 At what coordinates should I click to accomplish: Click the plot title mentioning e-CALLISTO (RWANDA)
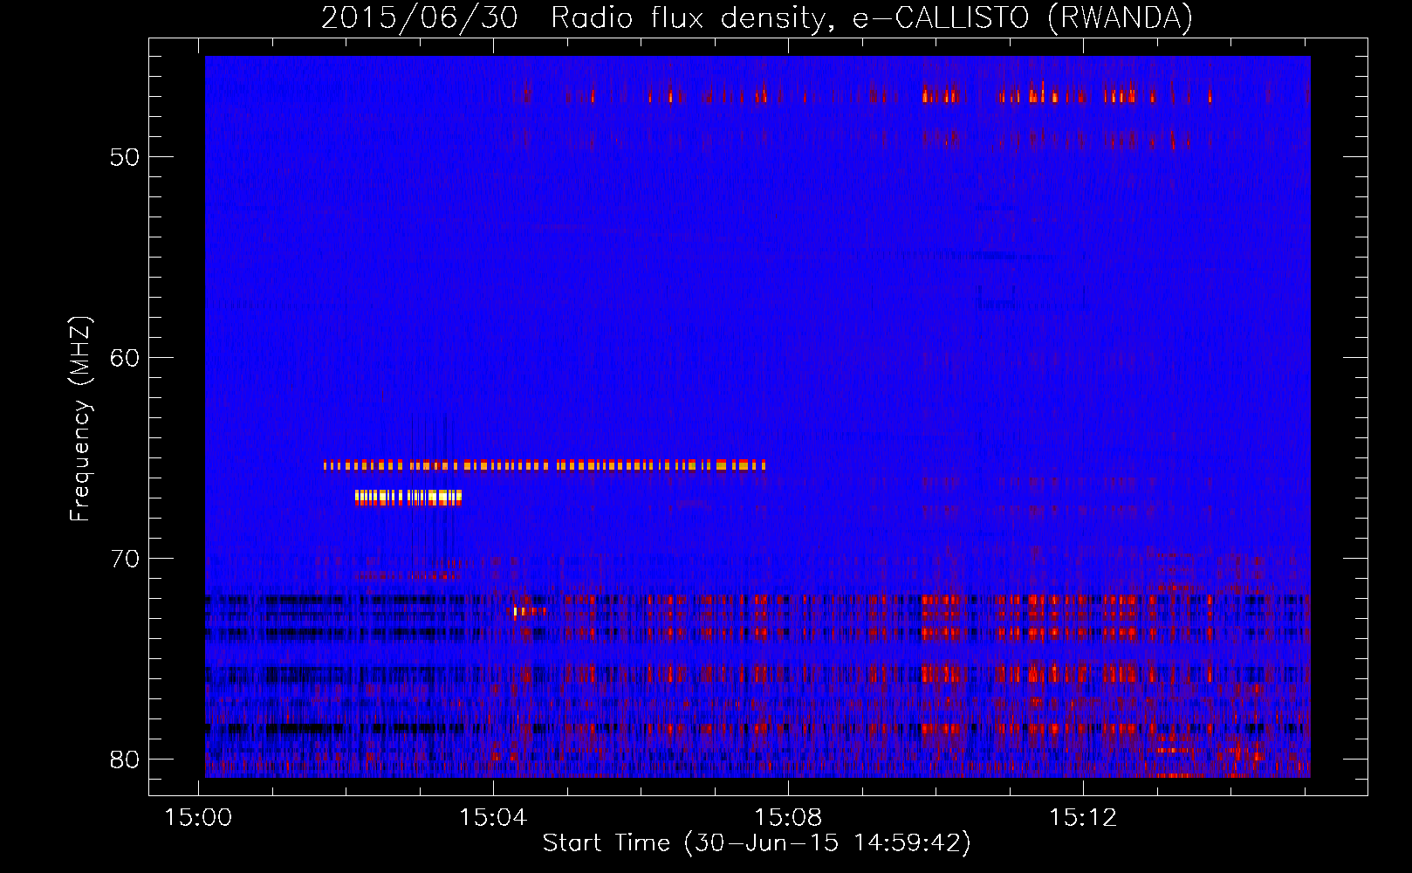(x=757, y=17)
